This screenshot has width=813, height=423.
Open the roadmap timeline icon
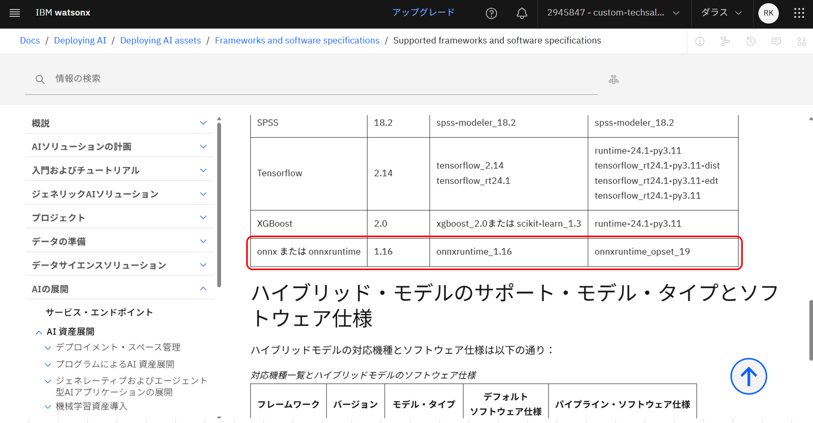pyautogui.click(x=726, y=41)
